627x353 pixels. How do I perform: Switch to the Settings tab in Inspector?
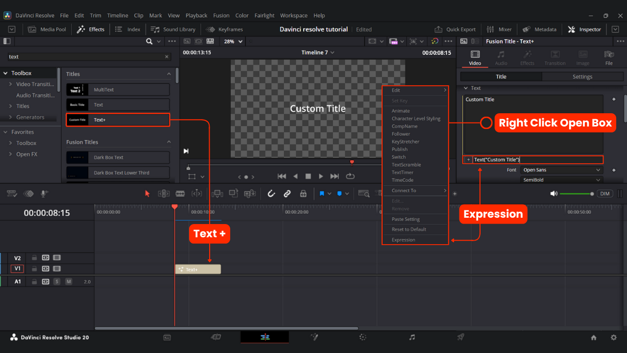[x=582, y=76]
